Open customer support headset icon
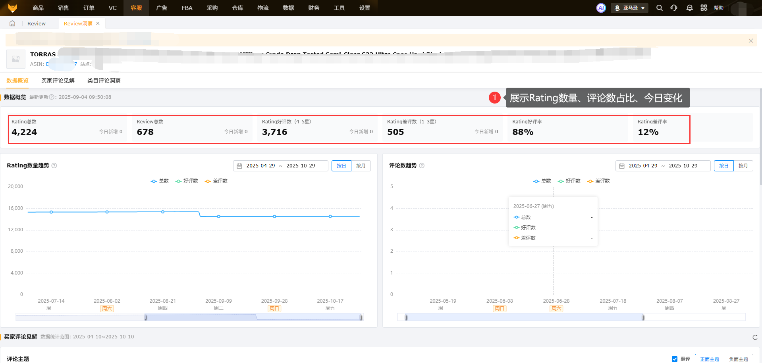Screen dimensions: 762x363 pos(674,8)
